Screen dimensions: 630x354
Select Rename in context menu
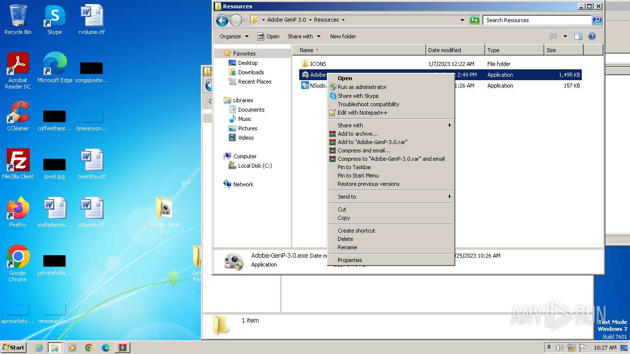point(391,247)
